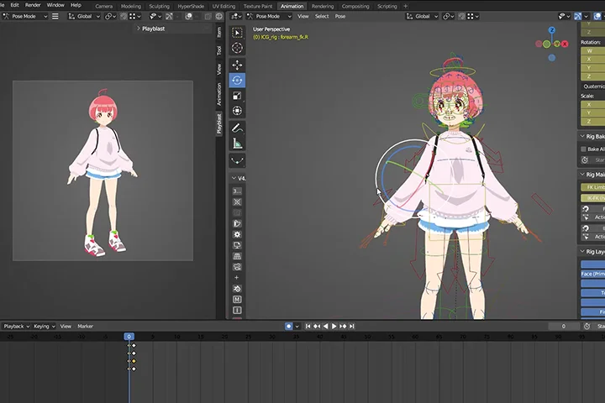Toggle X-ray in left viewport header

pos(208,16)
